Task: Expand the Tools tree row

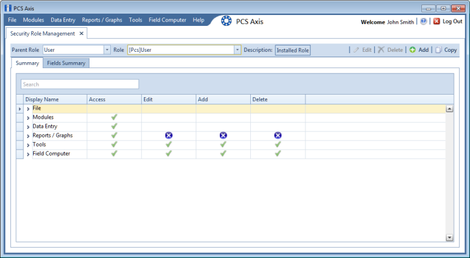Action: pos(28,145)
